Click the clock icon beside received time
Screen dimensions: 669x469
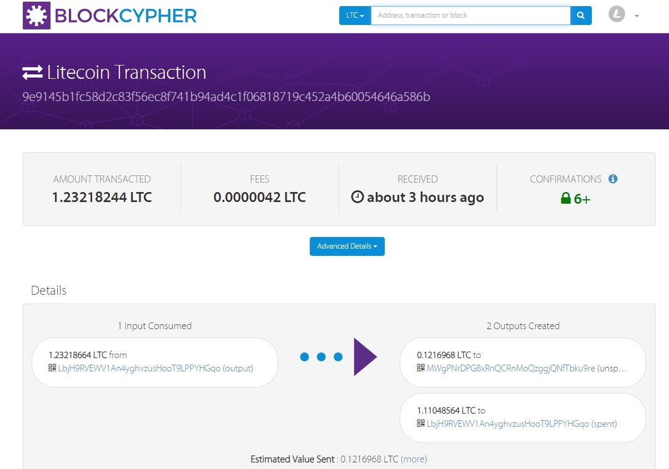pyautogui.click(x=358, y=197)
